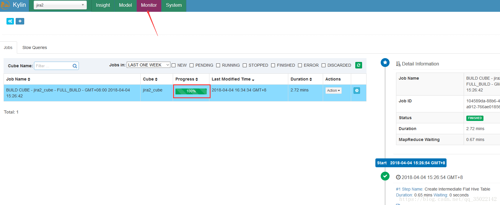The height and width of the screenshot is (205, 500).
Task: Check the PENDING status checkbox
Action: (x=191, y=65)
